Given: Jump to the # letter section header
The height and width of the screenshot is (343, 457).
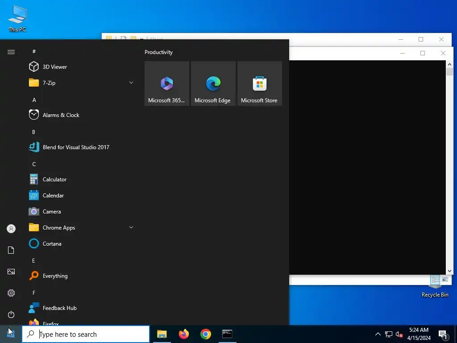Looking at the screenshot, I should [34, 51].
